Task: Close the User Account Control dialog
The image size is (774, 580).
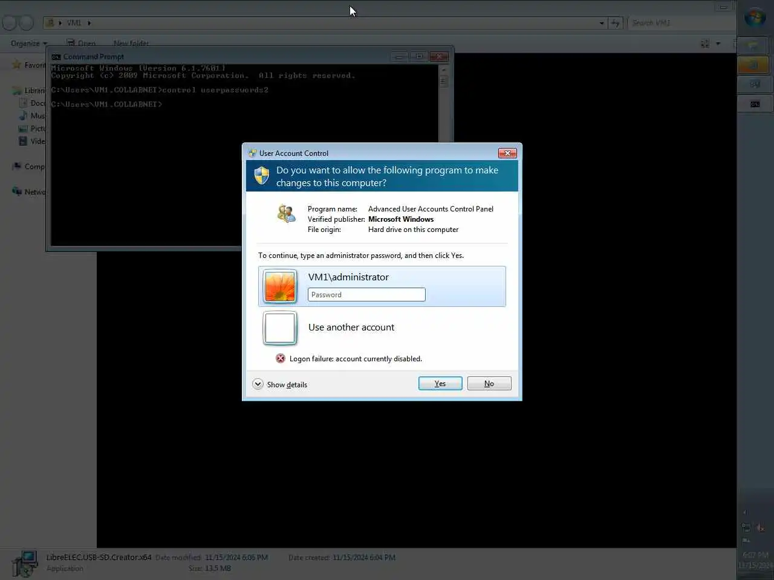Action: pos(507,153)
